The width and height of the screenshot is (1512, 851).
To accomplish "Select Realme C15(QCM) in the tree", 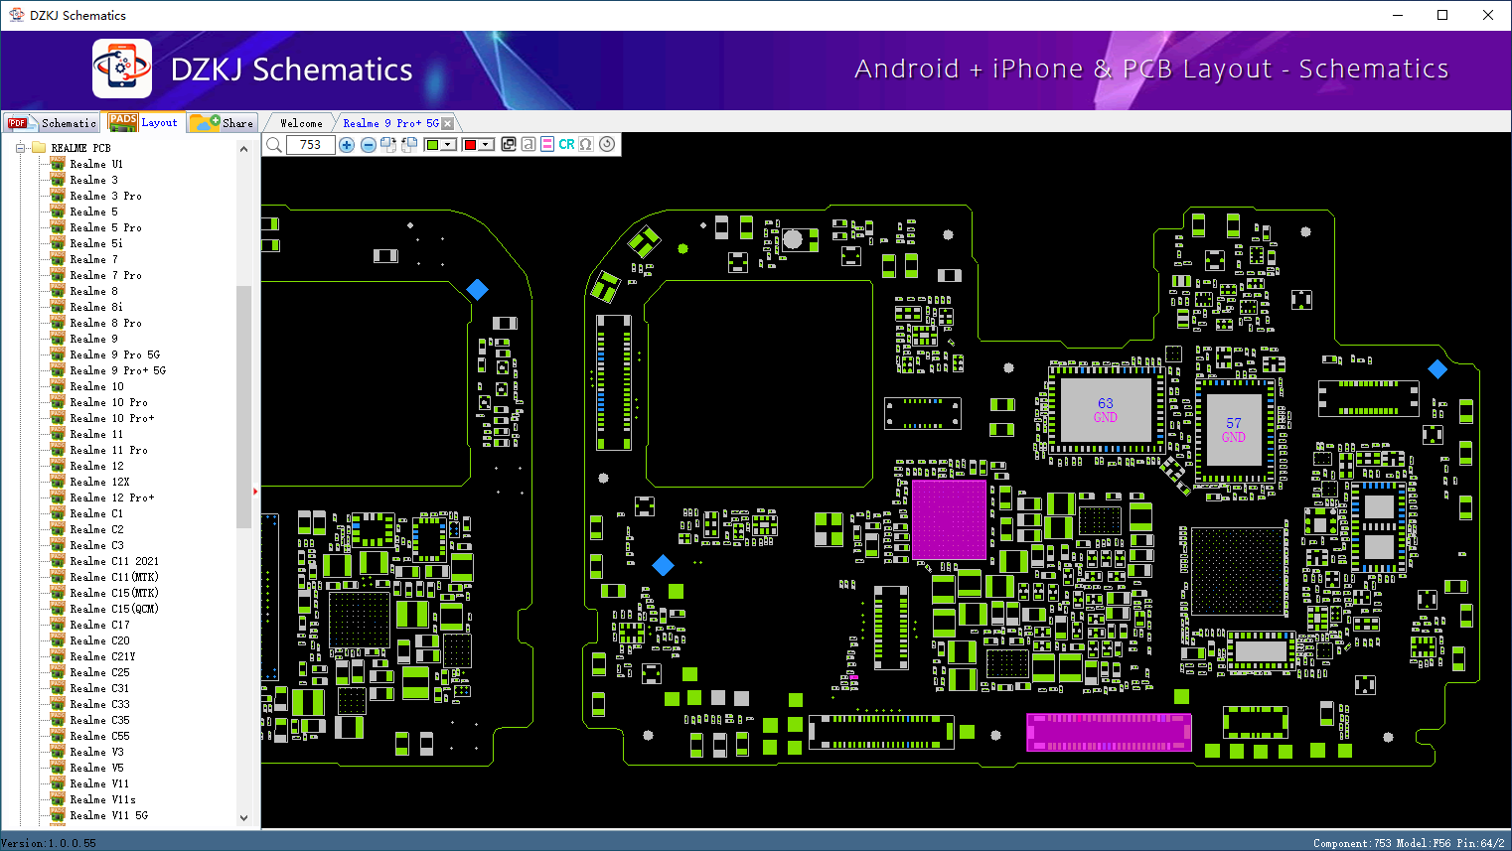I will (114, 609).
